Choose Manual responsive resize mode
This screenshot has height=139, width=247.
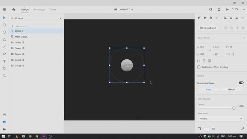pyautogui.click(x=231, y=90)
